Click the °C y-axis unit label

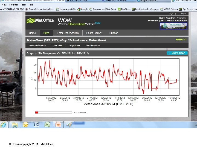31,79
